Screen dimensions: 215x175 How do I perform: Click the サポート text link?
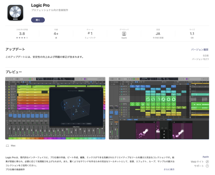199,166
